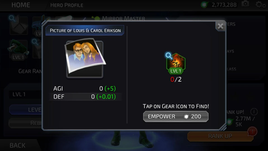
Task: Tap the green credits gem icon
Action: 205,5
